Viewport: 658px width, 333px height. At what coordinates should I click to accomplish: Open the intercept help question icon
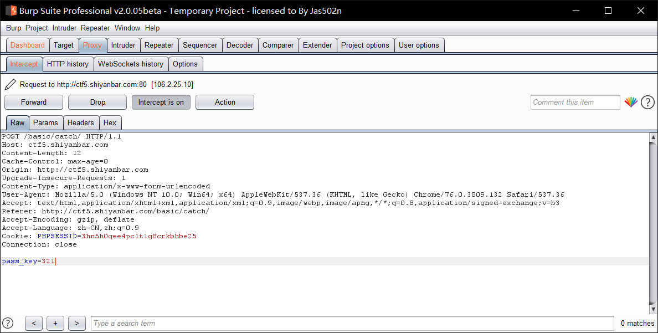[647, 102]
